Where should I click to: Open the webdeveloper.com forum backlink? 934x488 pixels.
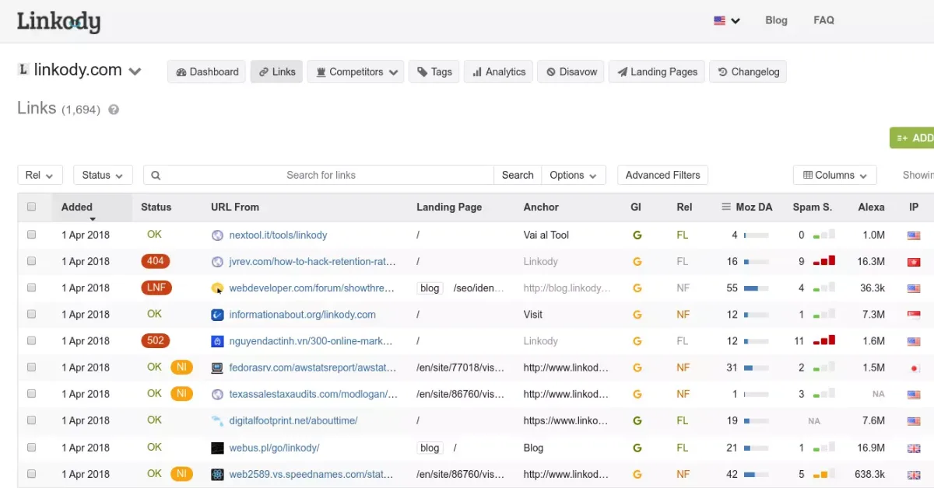[307, 288]
